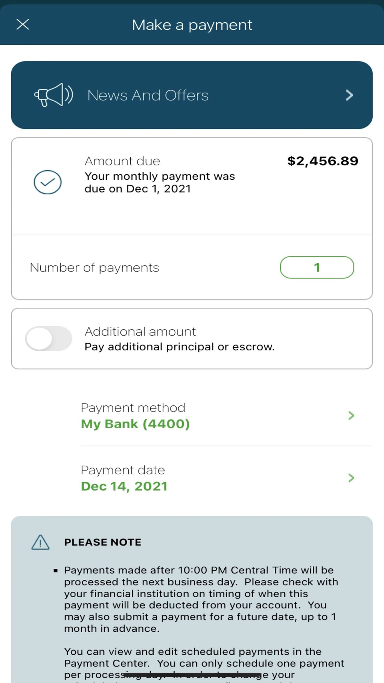Viewport: 384px width, 683px height.
Task: Tap the warning triangle icon by Please Note
Action: (x=40, y=542)
